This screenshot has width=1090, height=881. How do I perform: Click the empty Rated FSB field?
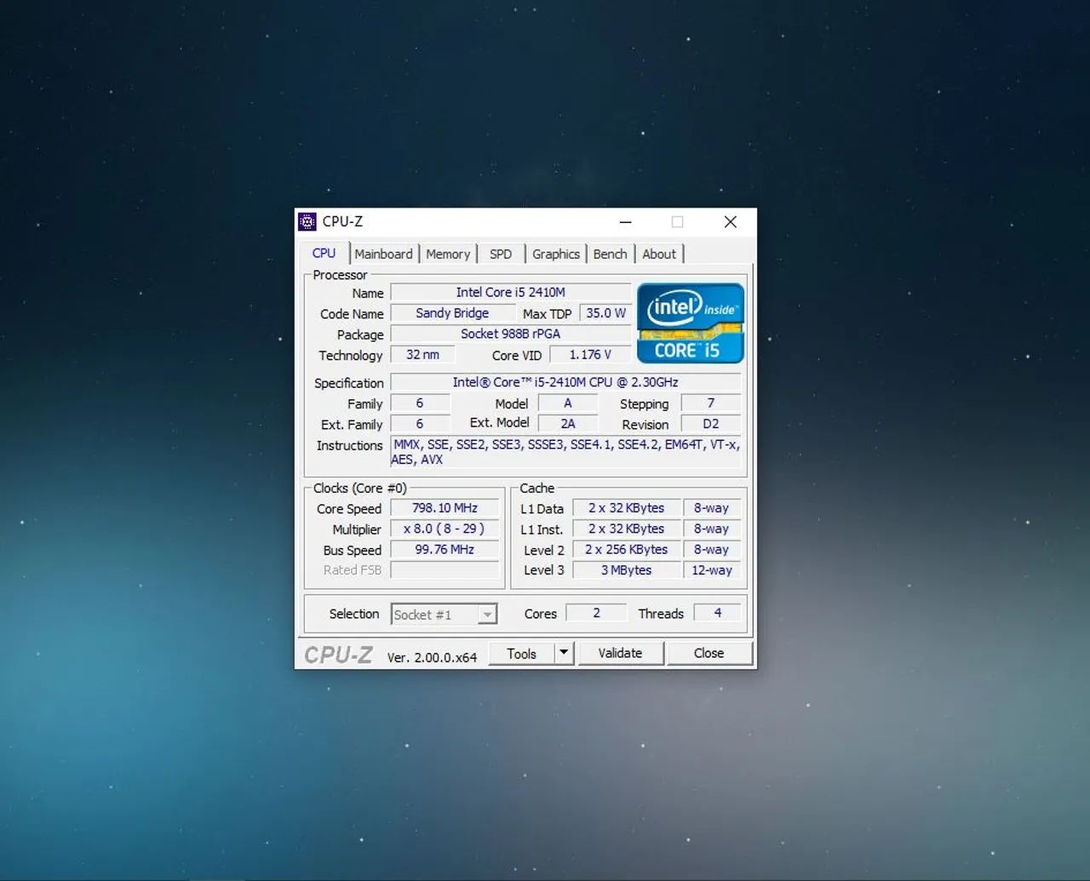[x=445, y=570]
